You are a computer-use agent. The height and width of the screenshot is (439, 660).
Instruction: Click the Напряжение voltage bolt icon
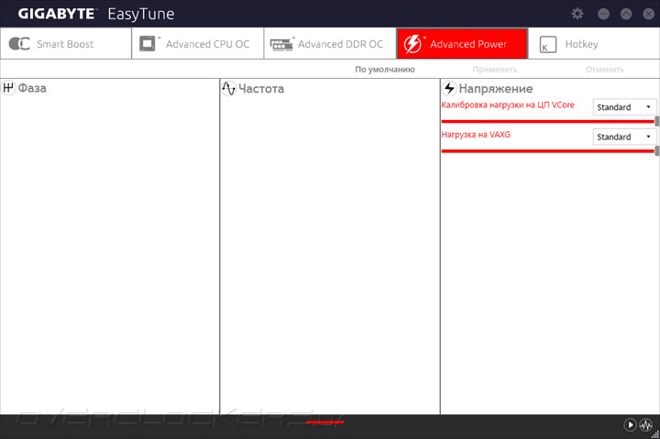coord(449,88)
